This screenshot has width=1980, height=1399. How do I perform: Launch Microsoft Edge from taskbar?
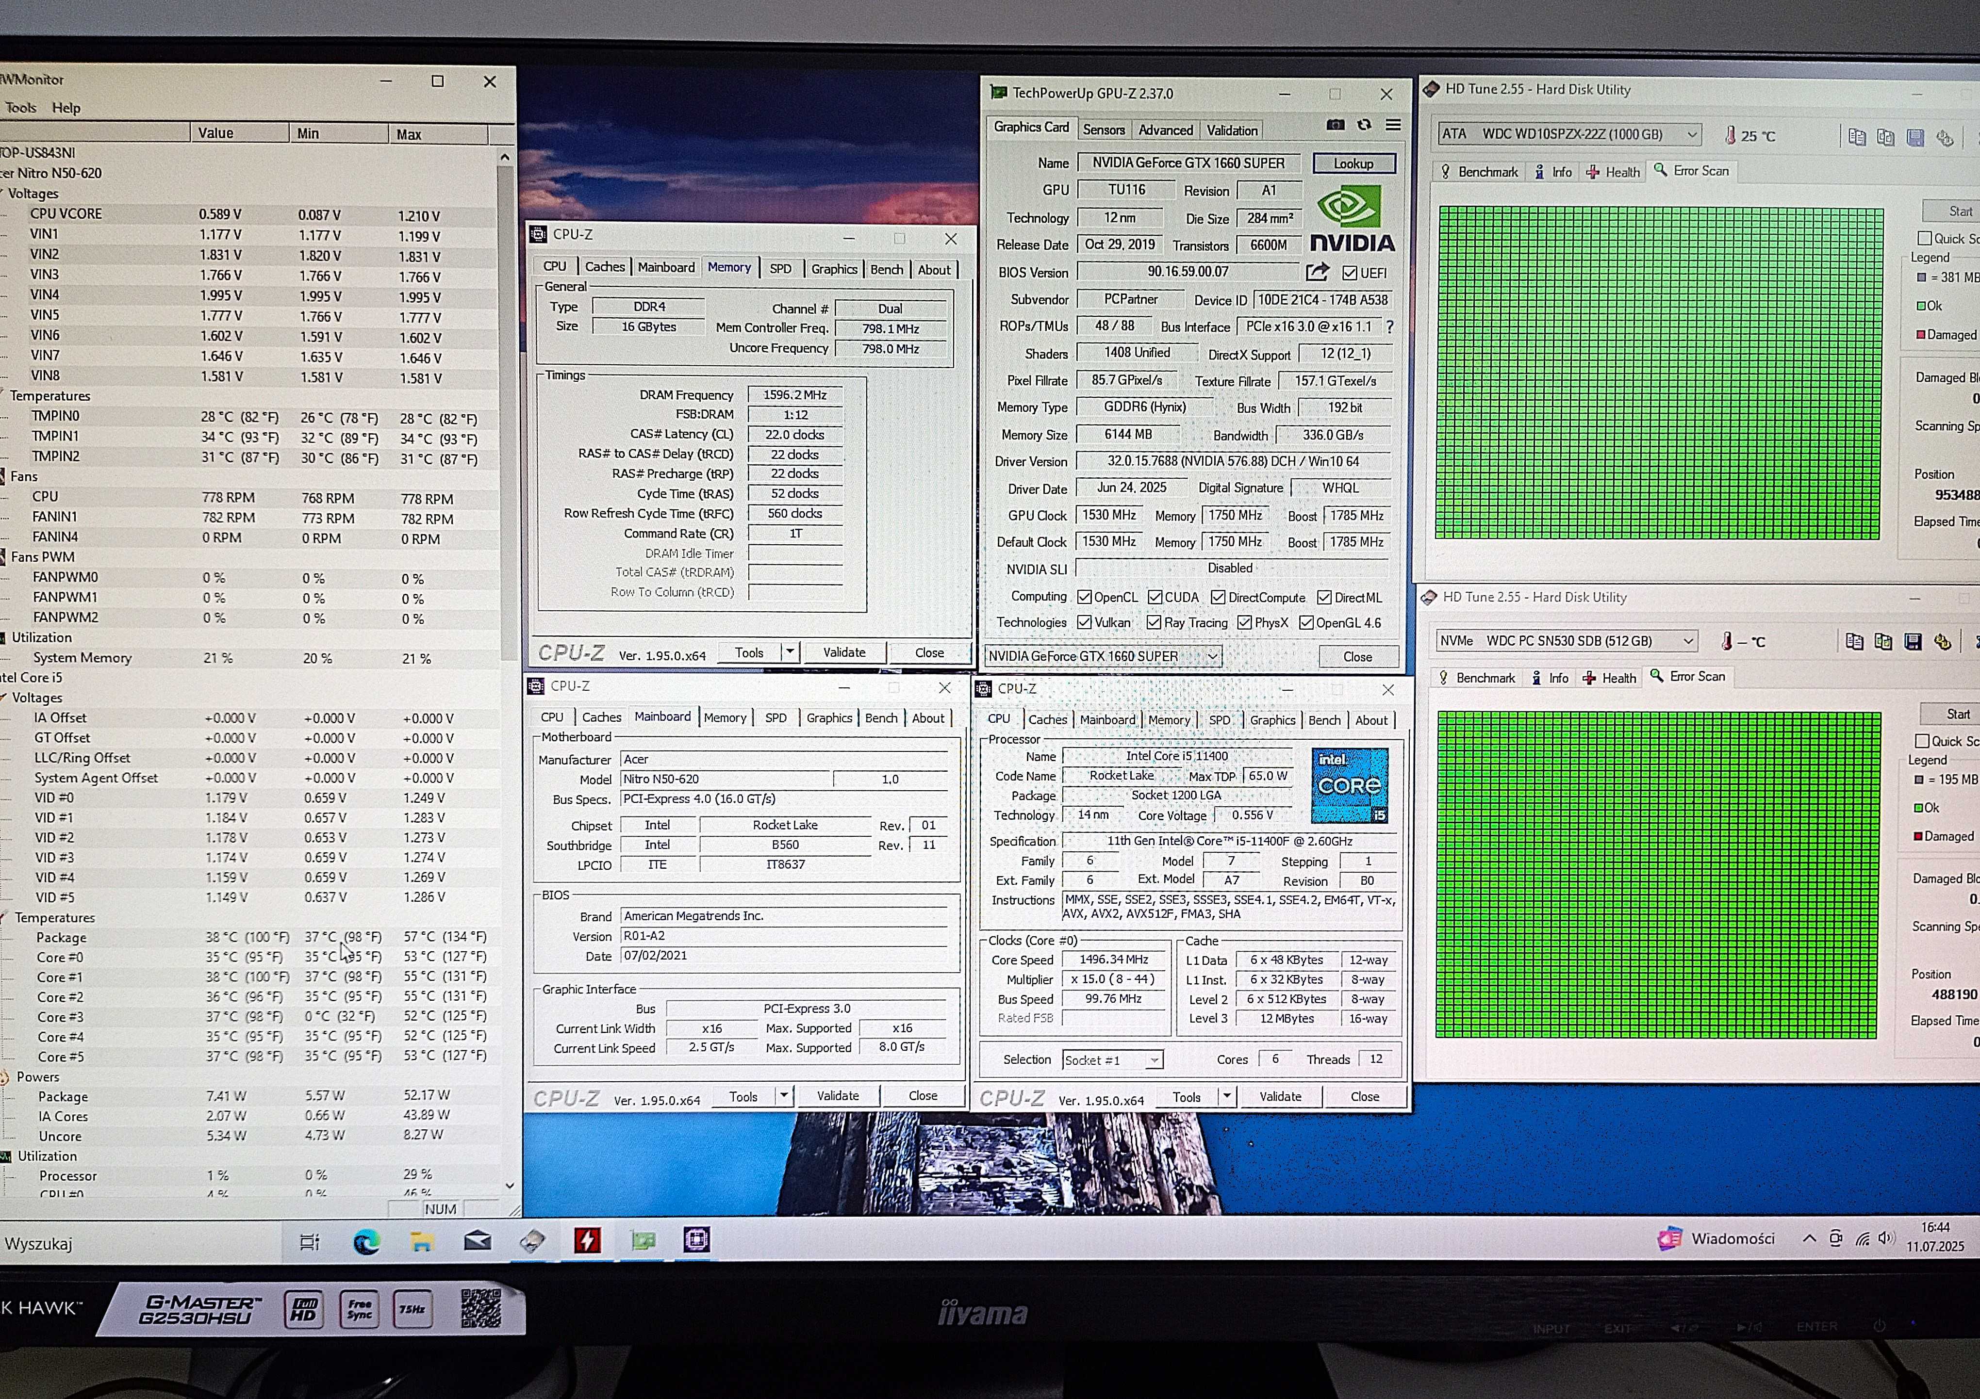tap(366, 1241)
